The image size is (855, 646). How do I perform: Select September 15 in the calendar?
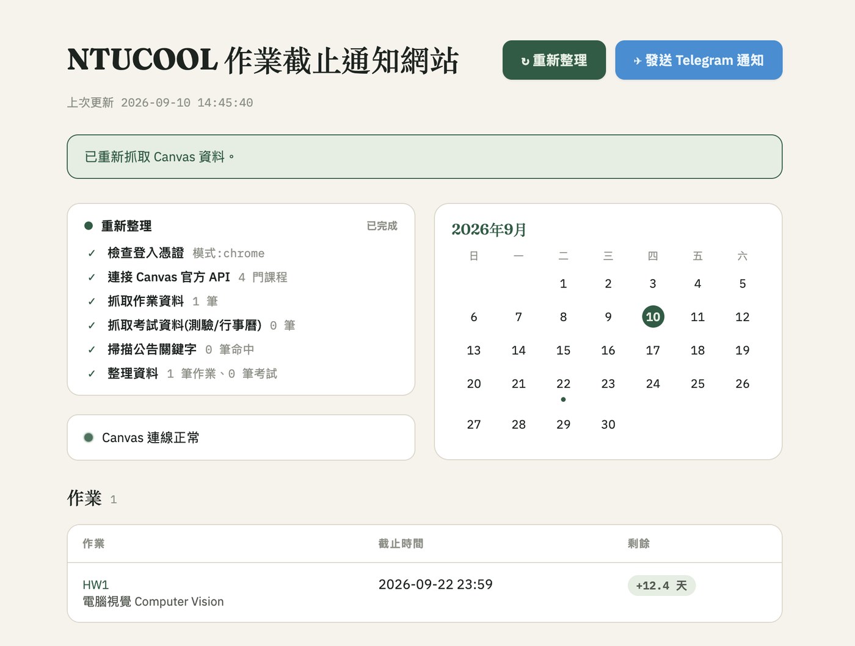563,350
